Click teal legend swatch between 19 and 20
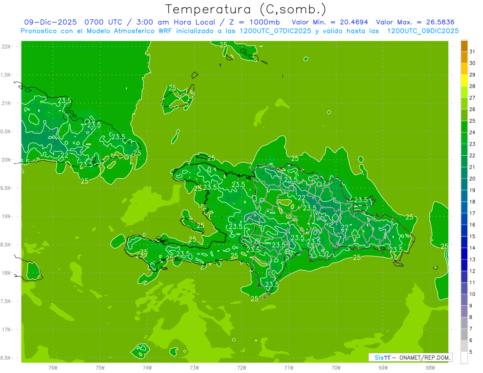Viewport: 483px width, 373px height. click(x=464, y=184)
